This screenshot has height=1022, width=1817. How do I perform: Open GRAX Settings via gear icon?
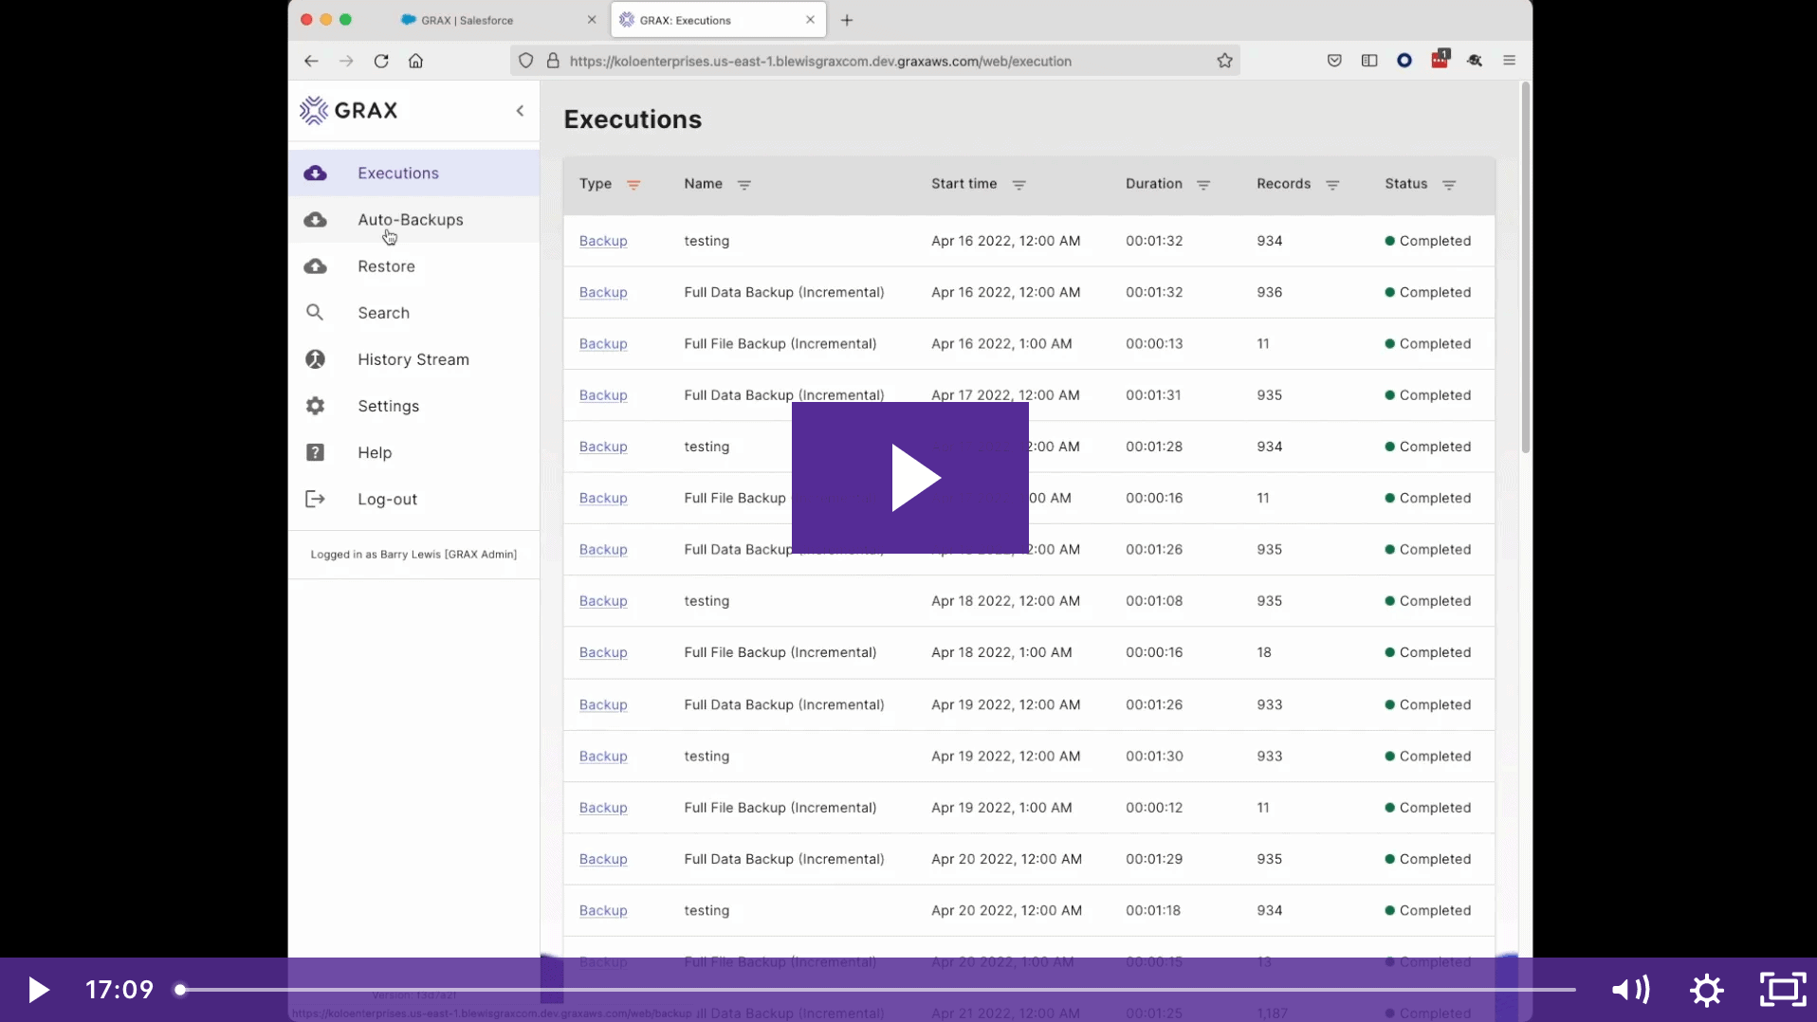[315, 406]
